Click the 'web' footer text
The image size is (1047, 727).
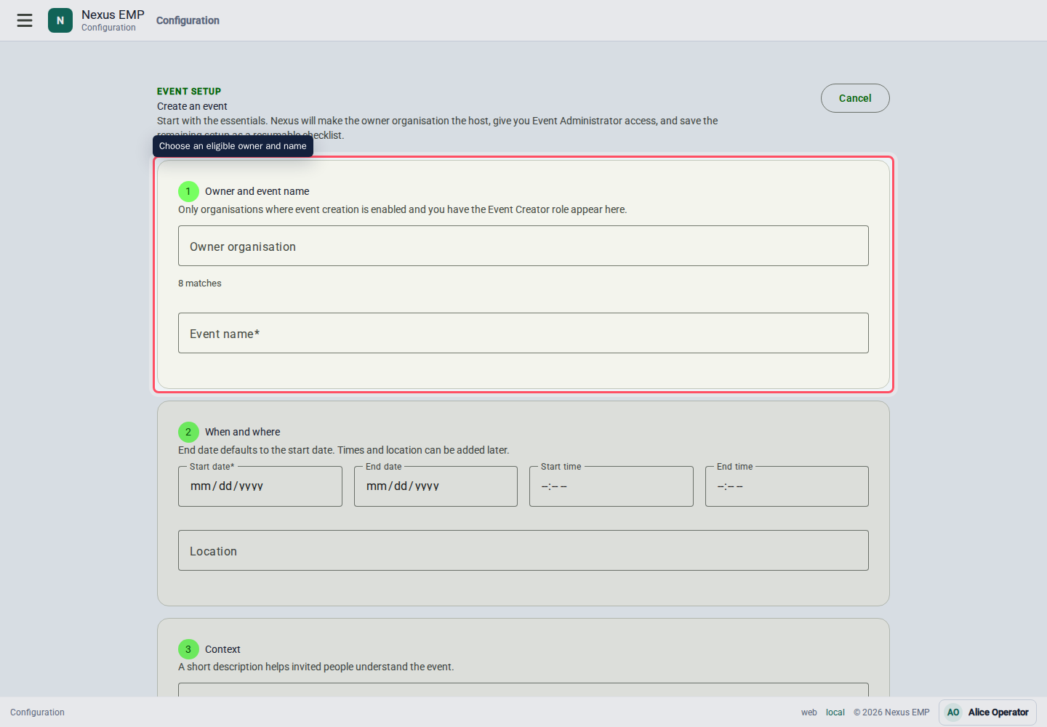809,712
